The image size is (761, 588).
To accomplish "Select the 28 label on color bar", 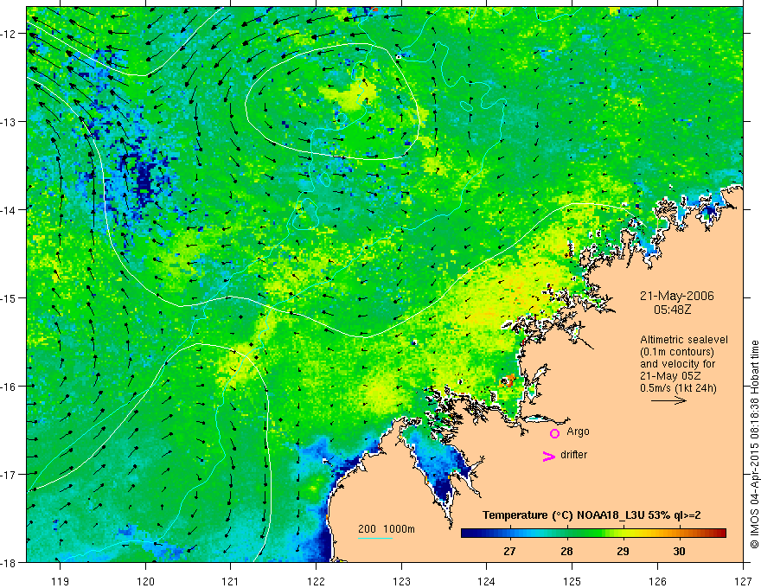I will click(x=566, y=551).
